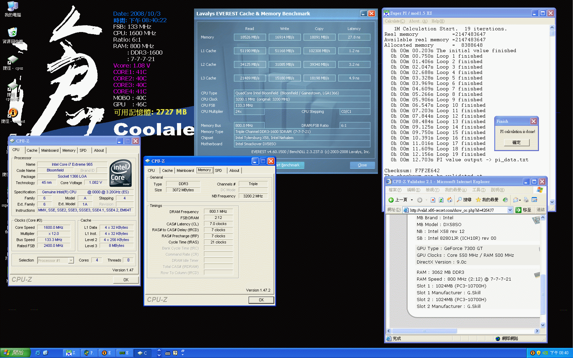Switch to Mainboard tab in left CPU-Z
Screen dimensions: 573x358
(50, 150)
